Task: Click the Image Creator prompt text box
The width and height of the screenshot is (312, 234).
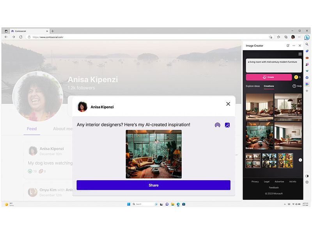Action: coord(274,65)
